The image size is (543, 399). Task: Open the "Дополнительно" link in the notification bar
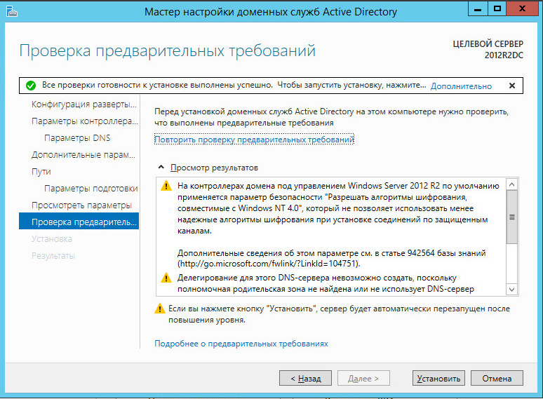pos(461,86)
